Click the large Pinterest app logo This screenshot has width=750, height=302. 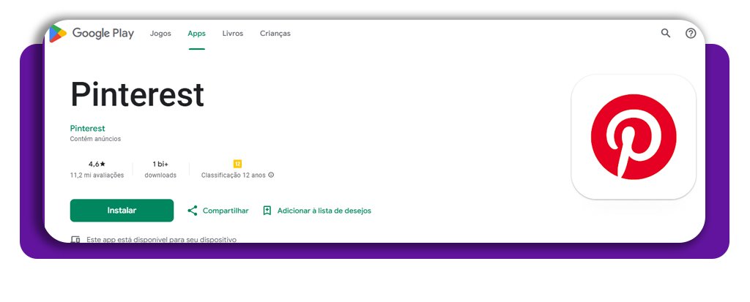click(633, 137)
